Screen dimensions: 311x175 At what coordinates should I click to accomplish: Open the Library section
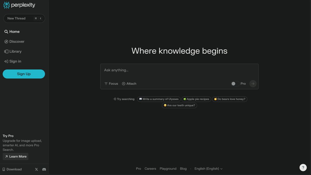click(x=13, y=51)
